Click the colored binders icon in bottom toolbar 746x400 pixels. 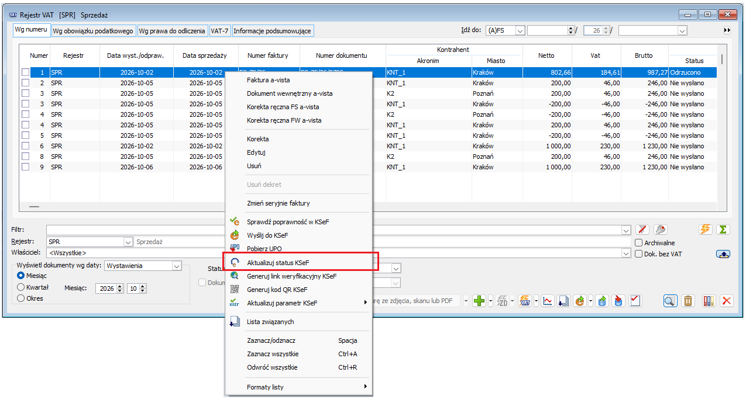click(x=709, y=301)
